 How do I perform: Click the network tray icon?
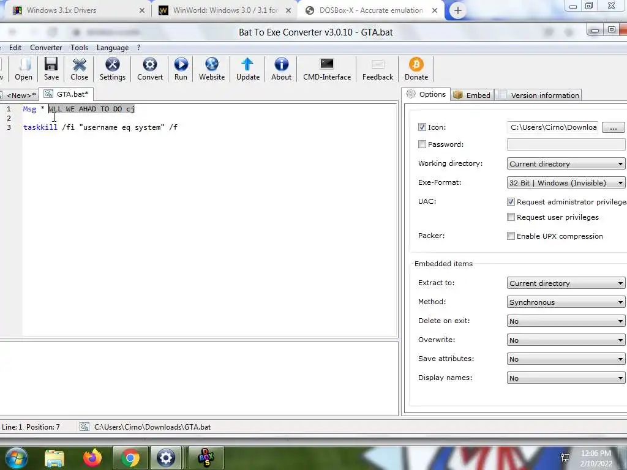(565, 458)
